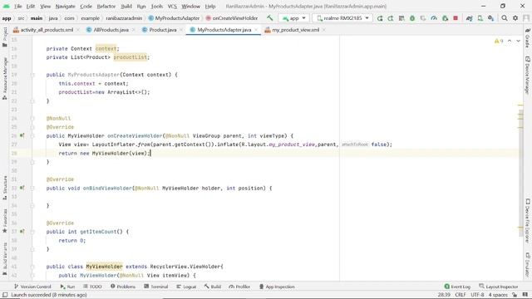Open IDE settings gear icon

(515, 18)
